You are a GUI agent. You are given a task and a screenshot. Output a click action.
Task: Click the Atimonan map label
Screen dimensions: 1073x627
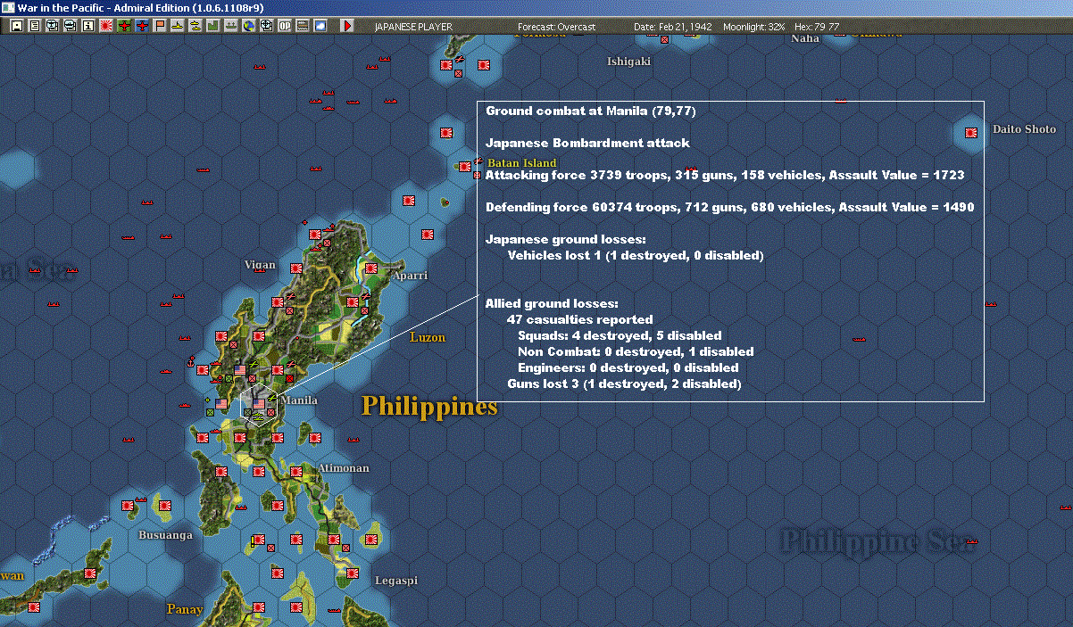[x=344, y=468]
